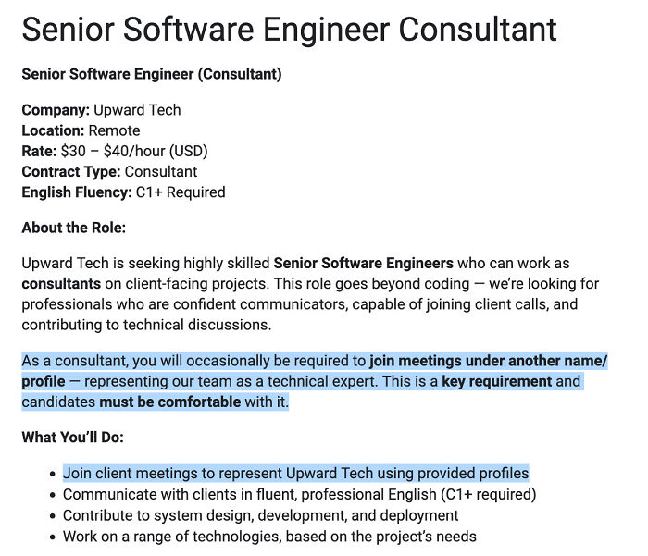
Task: Click the bold key requirement phrase
Action: coord(496,381)
